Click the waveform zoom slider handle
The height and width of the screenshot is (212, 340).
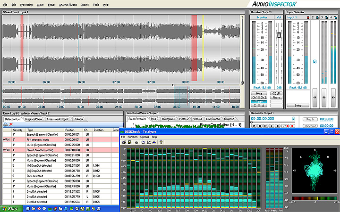tap(242, 82)
